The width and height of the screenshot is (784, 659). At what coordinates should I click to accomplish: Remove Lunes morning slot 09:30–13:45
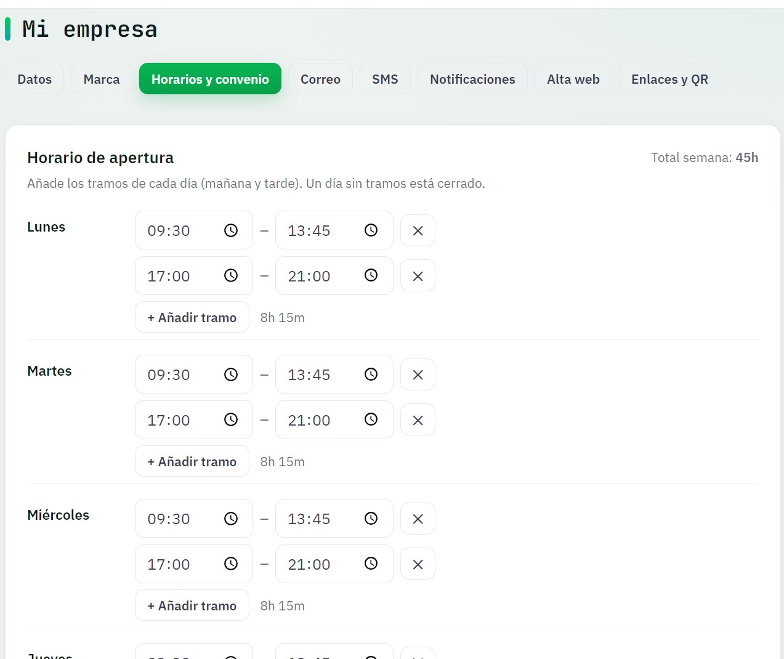[x=418, y=230]
